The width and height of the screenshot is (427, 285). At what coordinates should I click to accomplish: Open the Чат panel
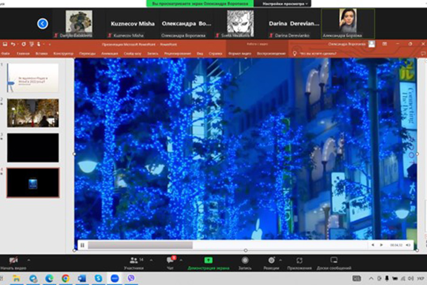pos(170,263)
